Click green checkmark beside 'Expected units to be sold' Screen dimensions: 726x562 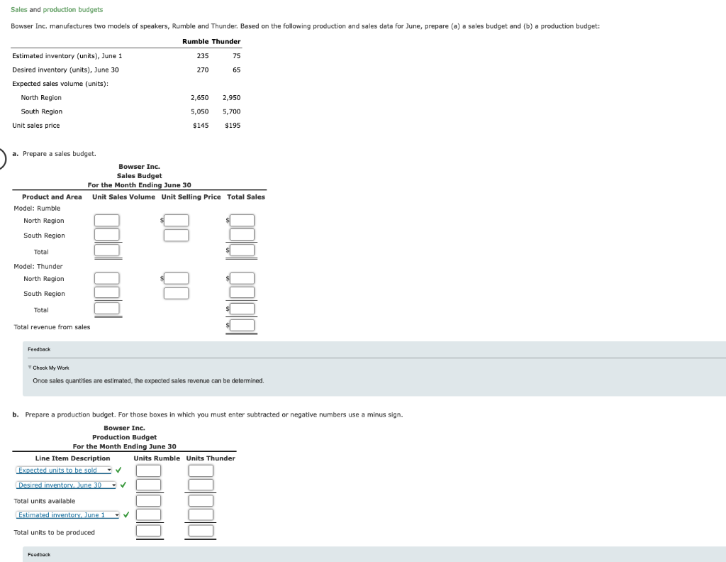click(x=118, y=470)
